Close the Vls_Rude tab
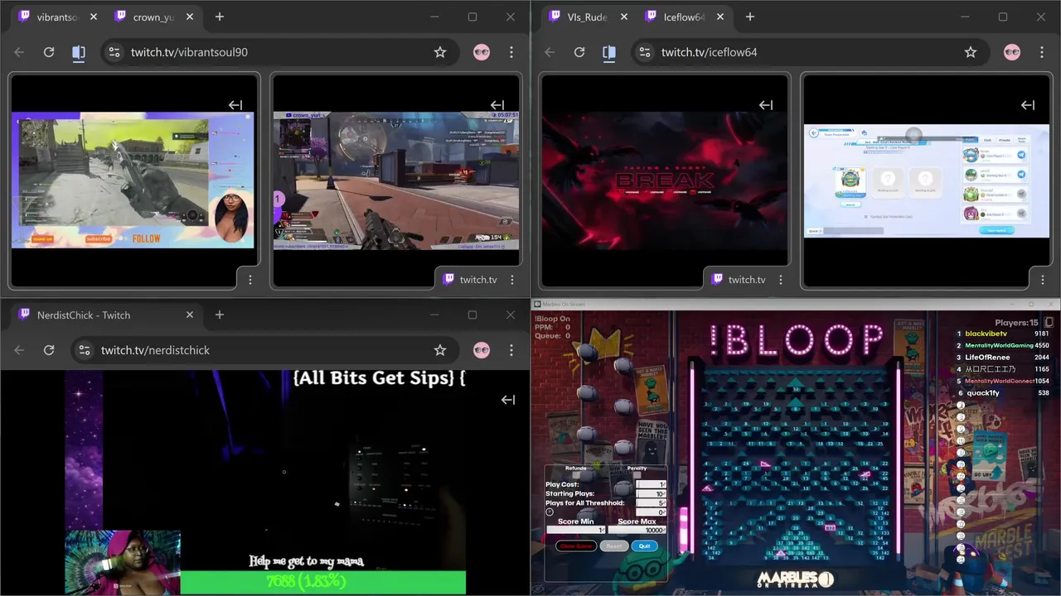Image resolution: width=1061 pixels, height=596 pixels. [624, 17]
